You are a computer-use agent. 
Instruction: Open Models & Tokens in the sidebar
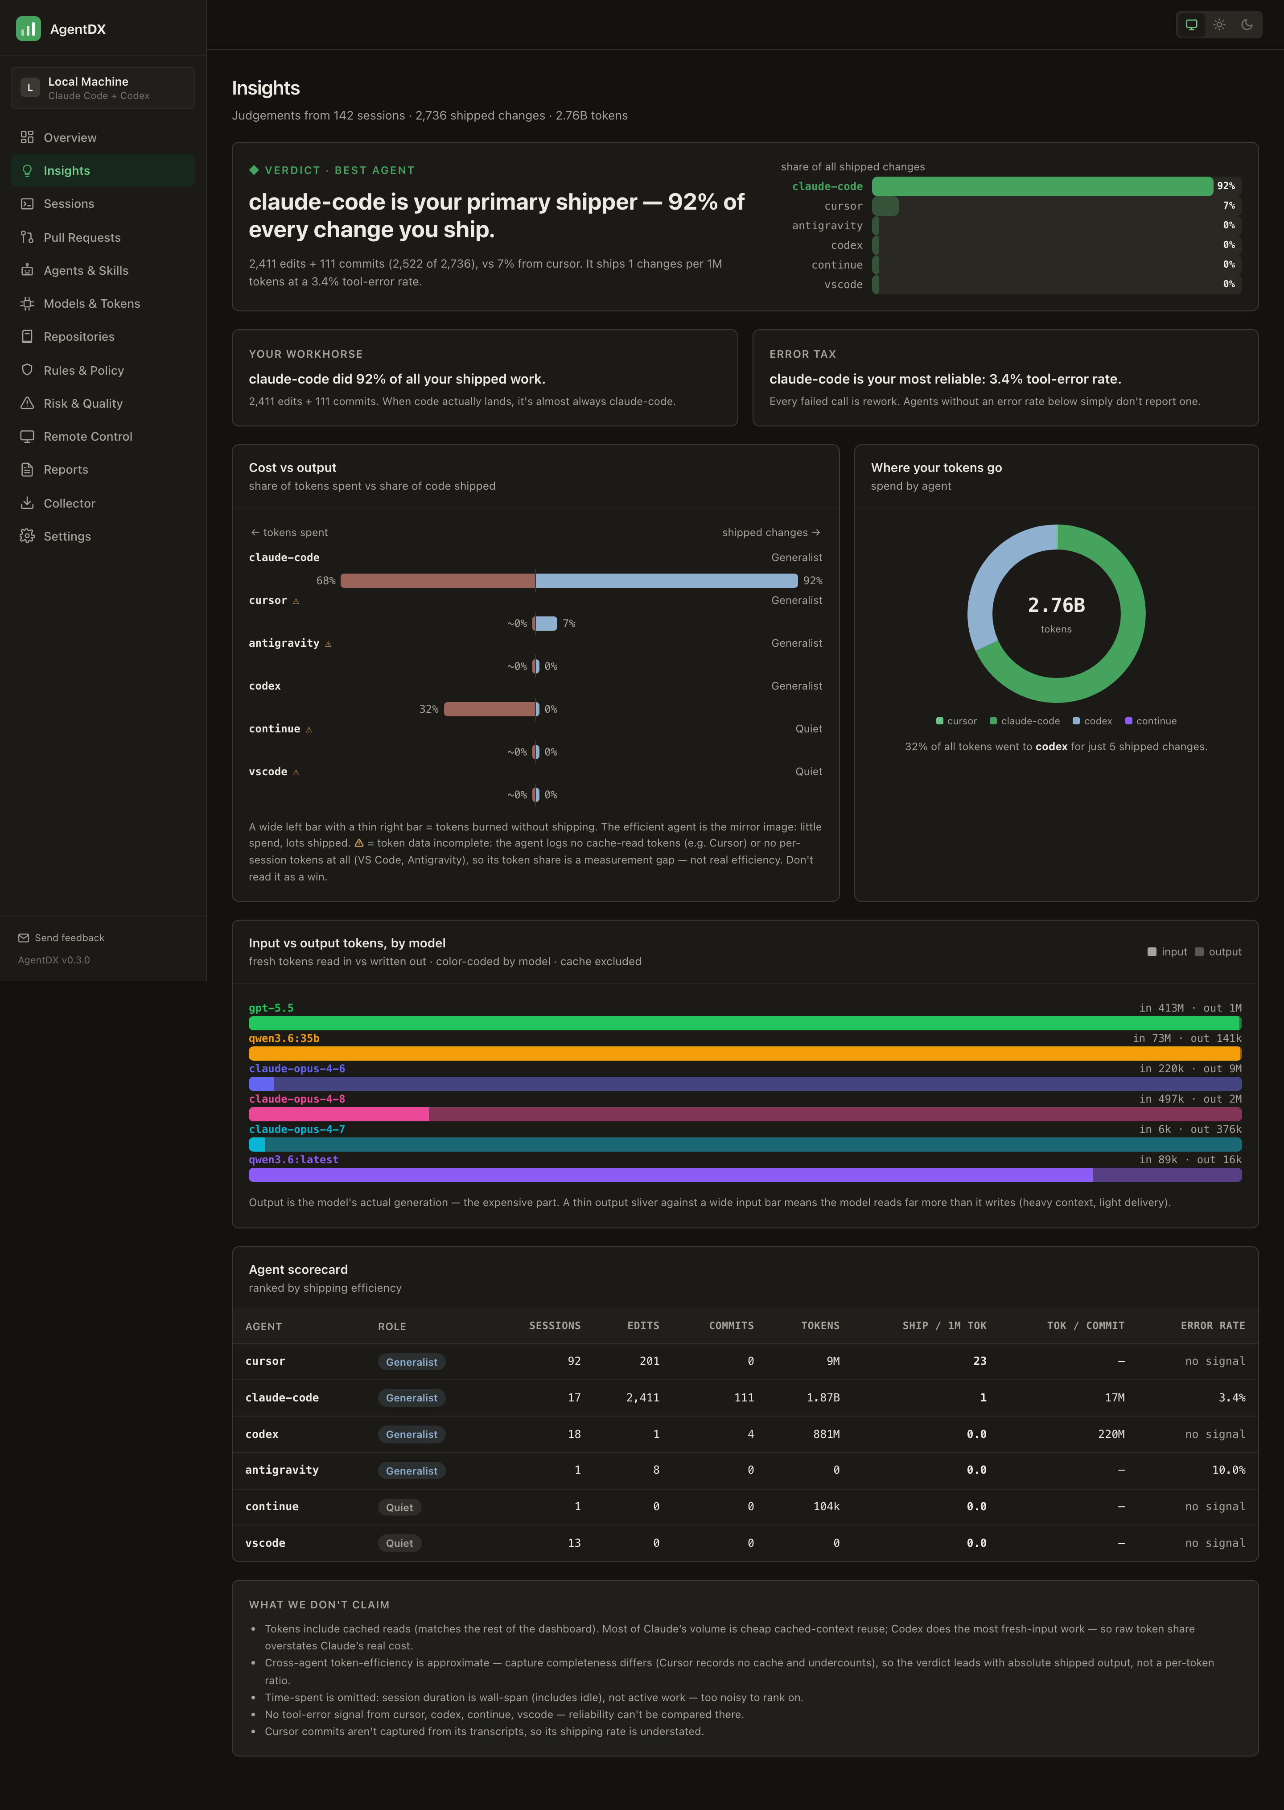coord(103,303)
